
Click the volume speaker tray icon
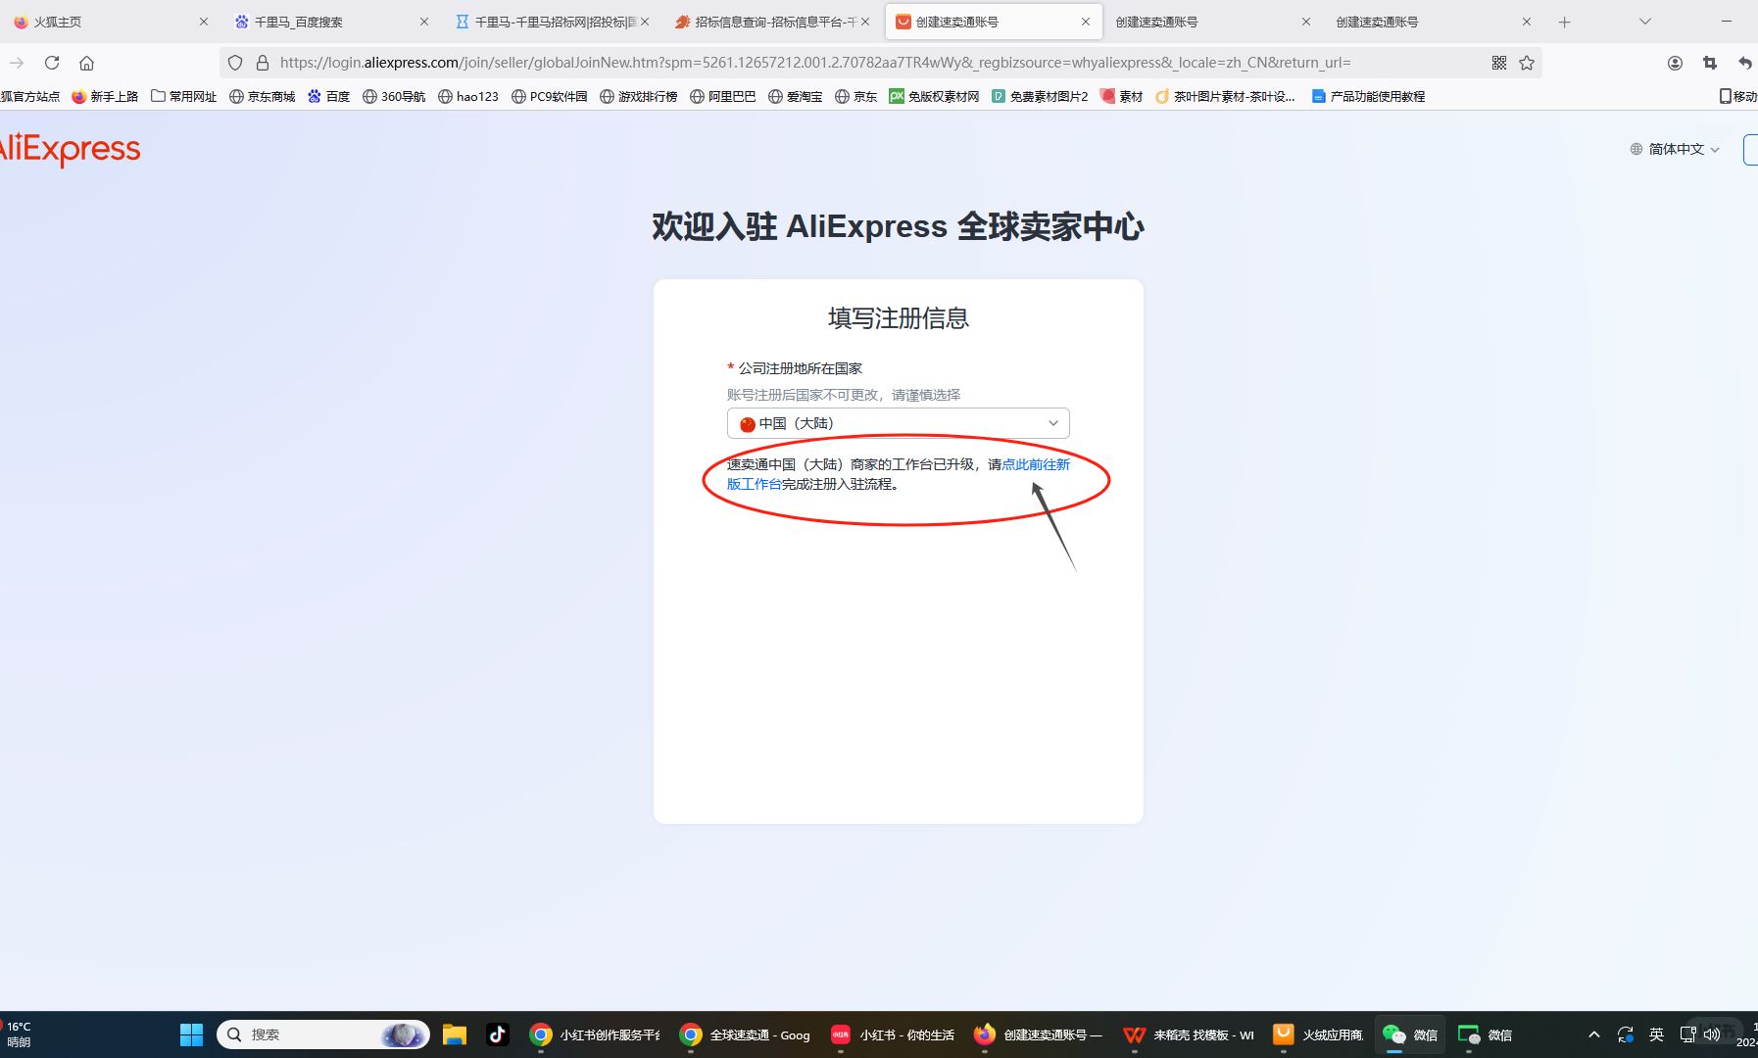tap(1712, 1034)
